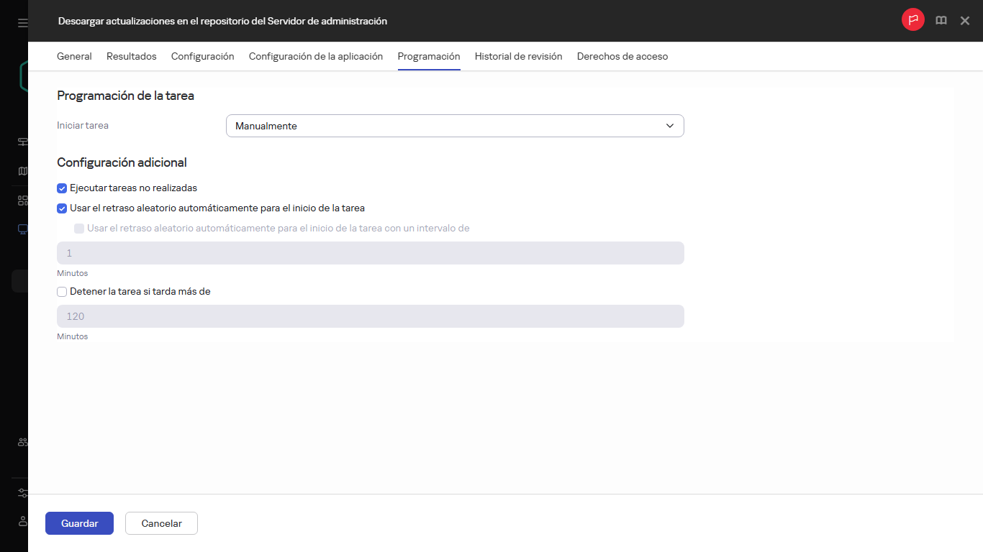
Task: Select the monitoring icon in the sidebar
Action: [x=21, y=142]
